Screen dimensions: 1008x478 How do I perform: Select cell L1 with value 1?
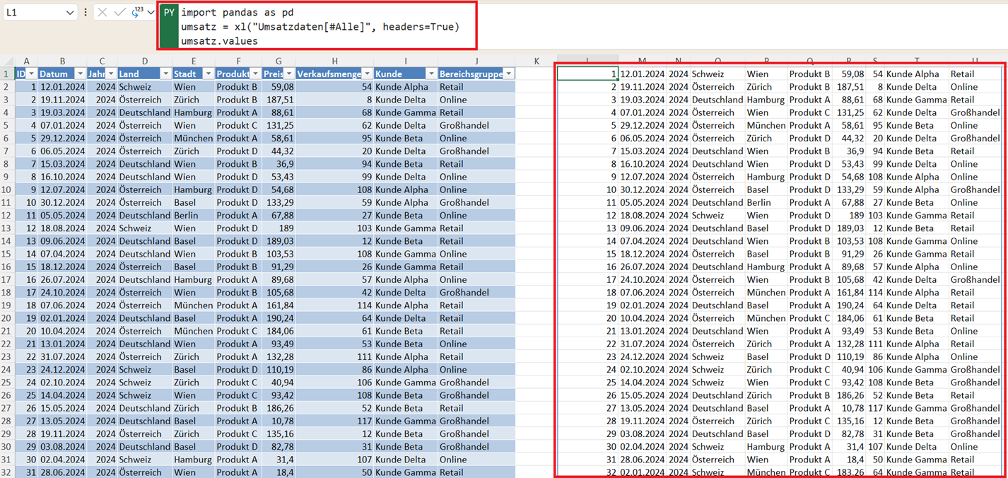pos(587,74)
